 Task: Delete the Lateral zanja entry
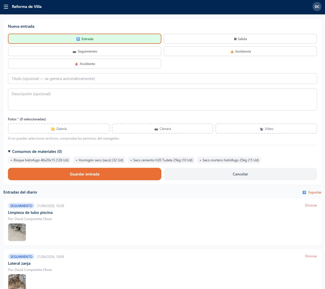(311, 256)
